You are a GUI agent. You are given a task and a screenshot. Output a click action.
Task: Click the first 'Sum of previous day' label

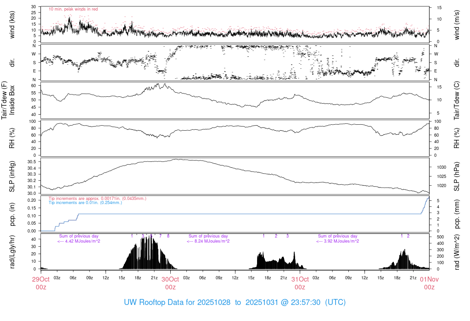[79, 236]
